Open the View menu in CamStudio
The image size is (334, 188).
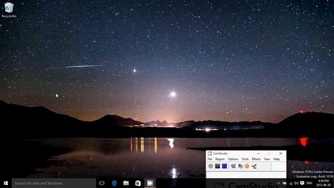[267, 159]
